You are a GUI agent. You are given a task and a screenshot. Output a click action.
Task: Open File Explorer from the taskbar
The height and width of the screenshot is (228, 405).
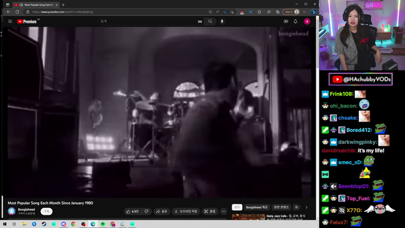[24, 224]
